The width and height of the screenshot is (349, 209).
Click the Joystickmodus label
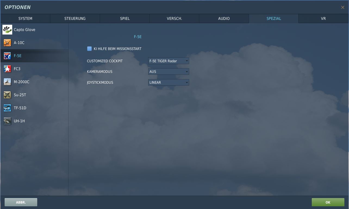100,82
